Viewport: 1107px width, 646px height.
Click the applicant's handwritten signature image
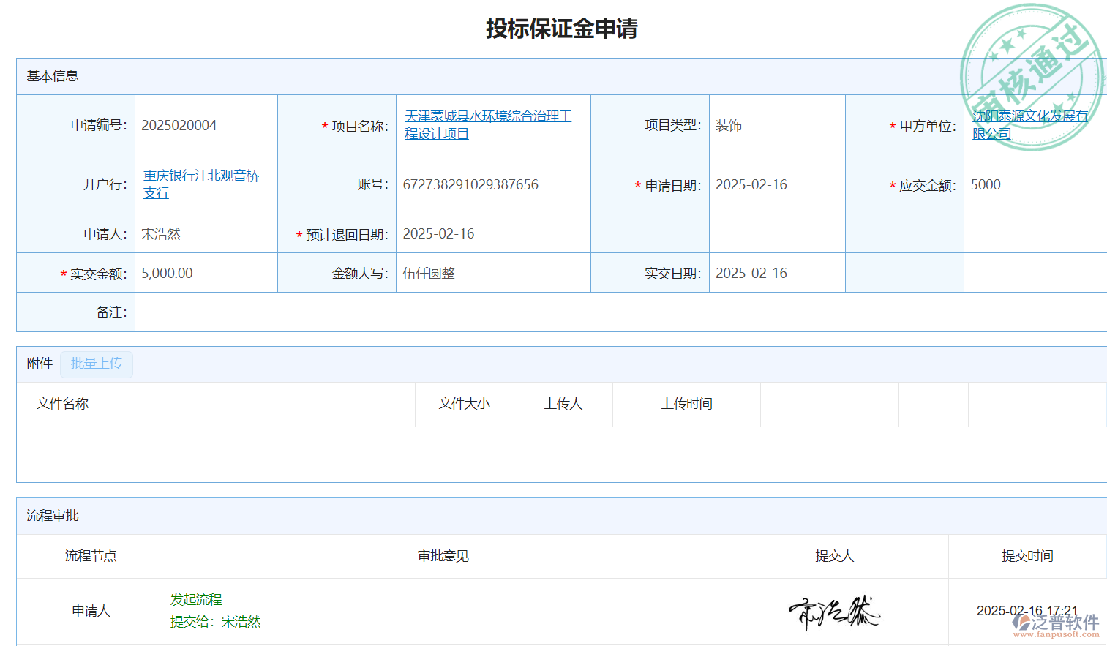pyautogui.click(x=834, y=612)
